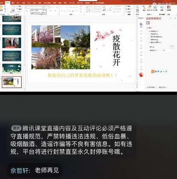Screen dimensions: 177x179
Task: Select the gradient fill (渐变填充) radio button
Action: coord(149,34)
